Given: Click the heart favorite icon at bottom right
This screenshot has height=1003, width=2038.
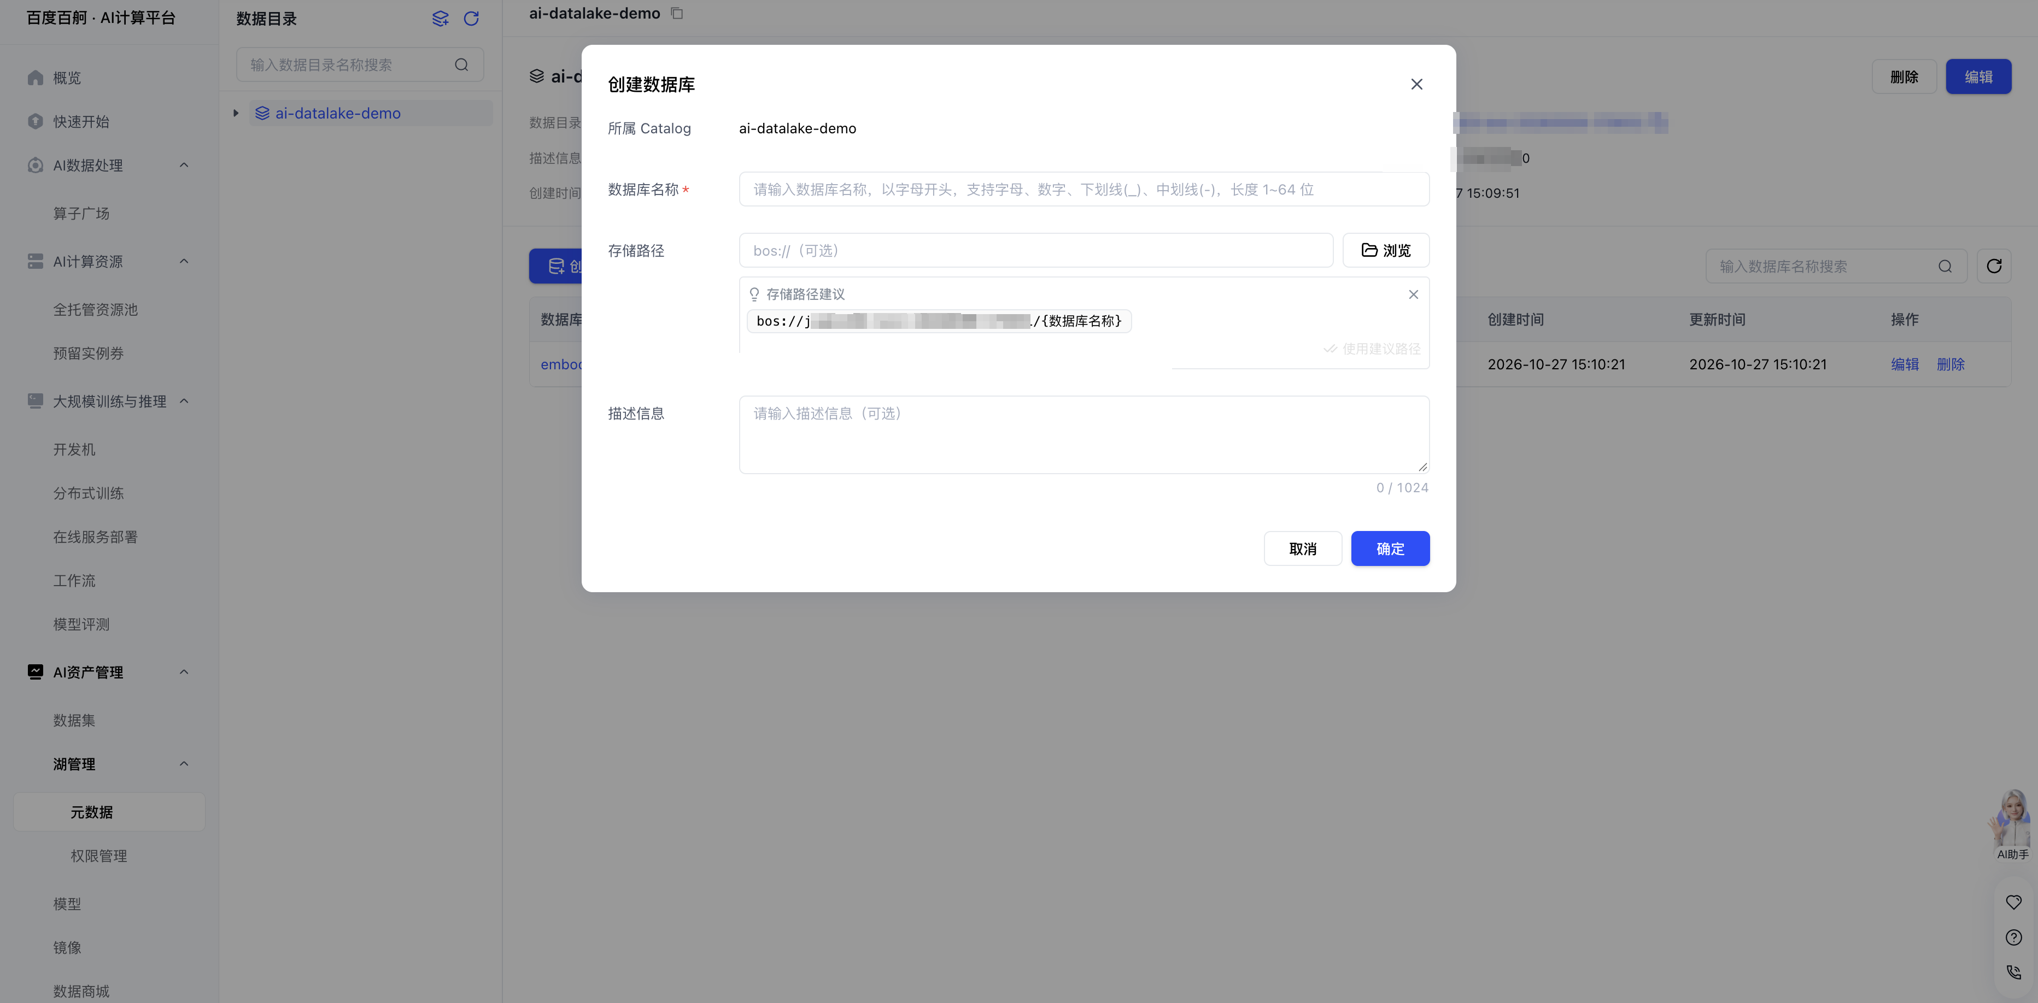Looking at the screenshot, I should (2013, 902).
